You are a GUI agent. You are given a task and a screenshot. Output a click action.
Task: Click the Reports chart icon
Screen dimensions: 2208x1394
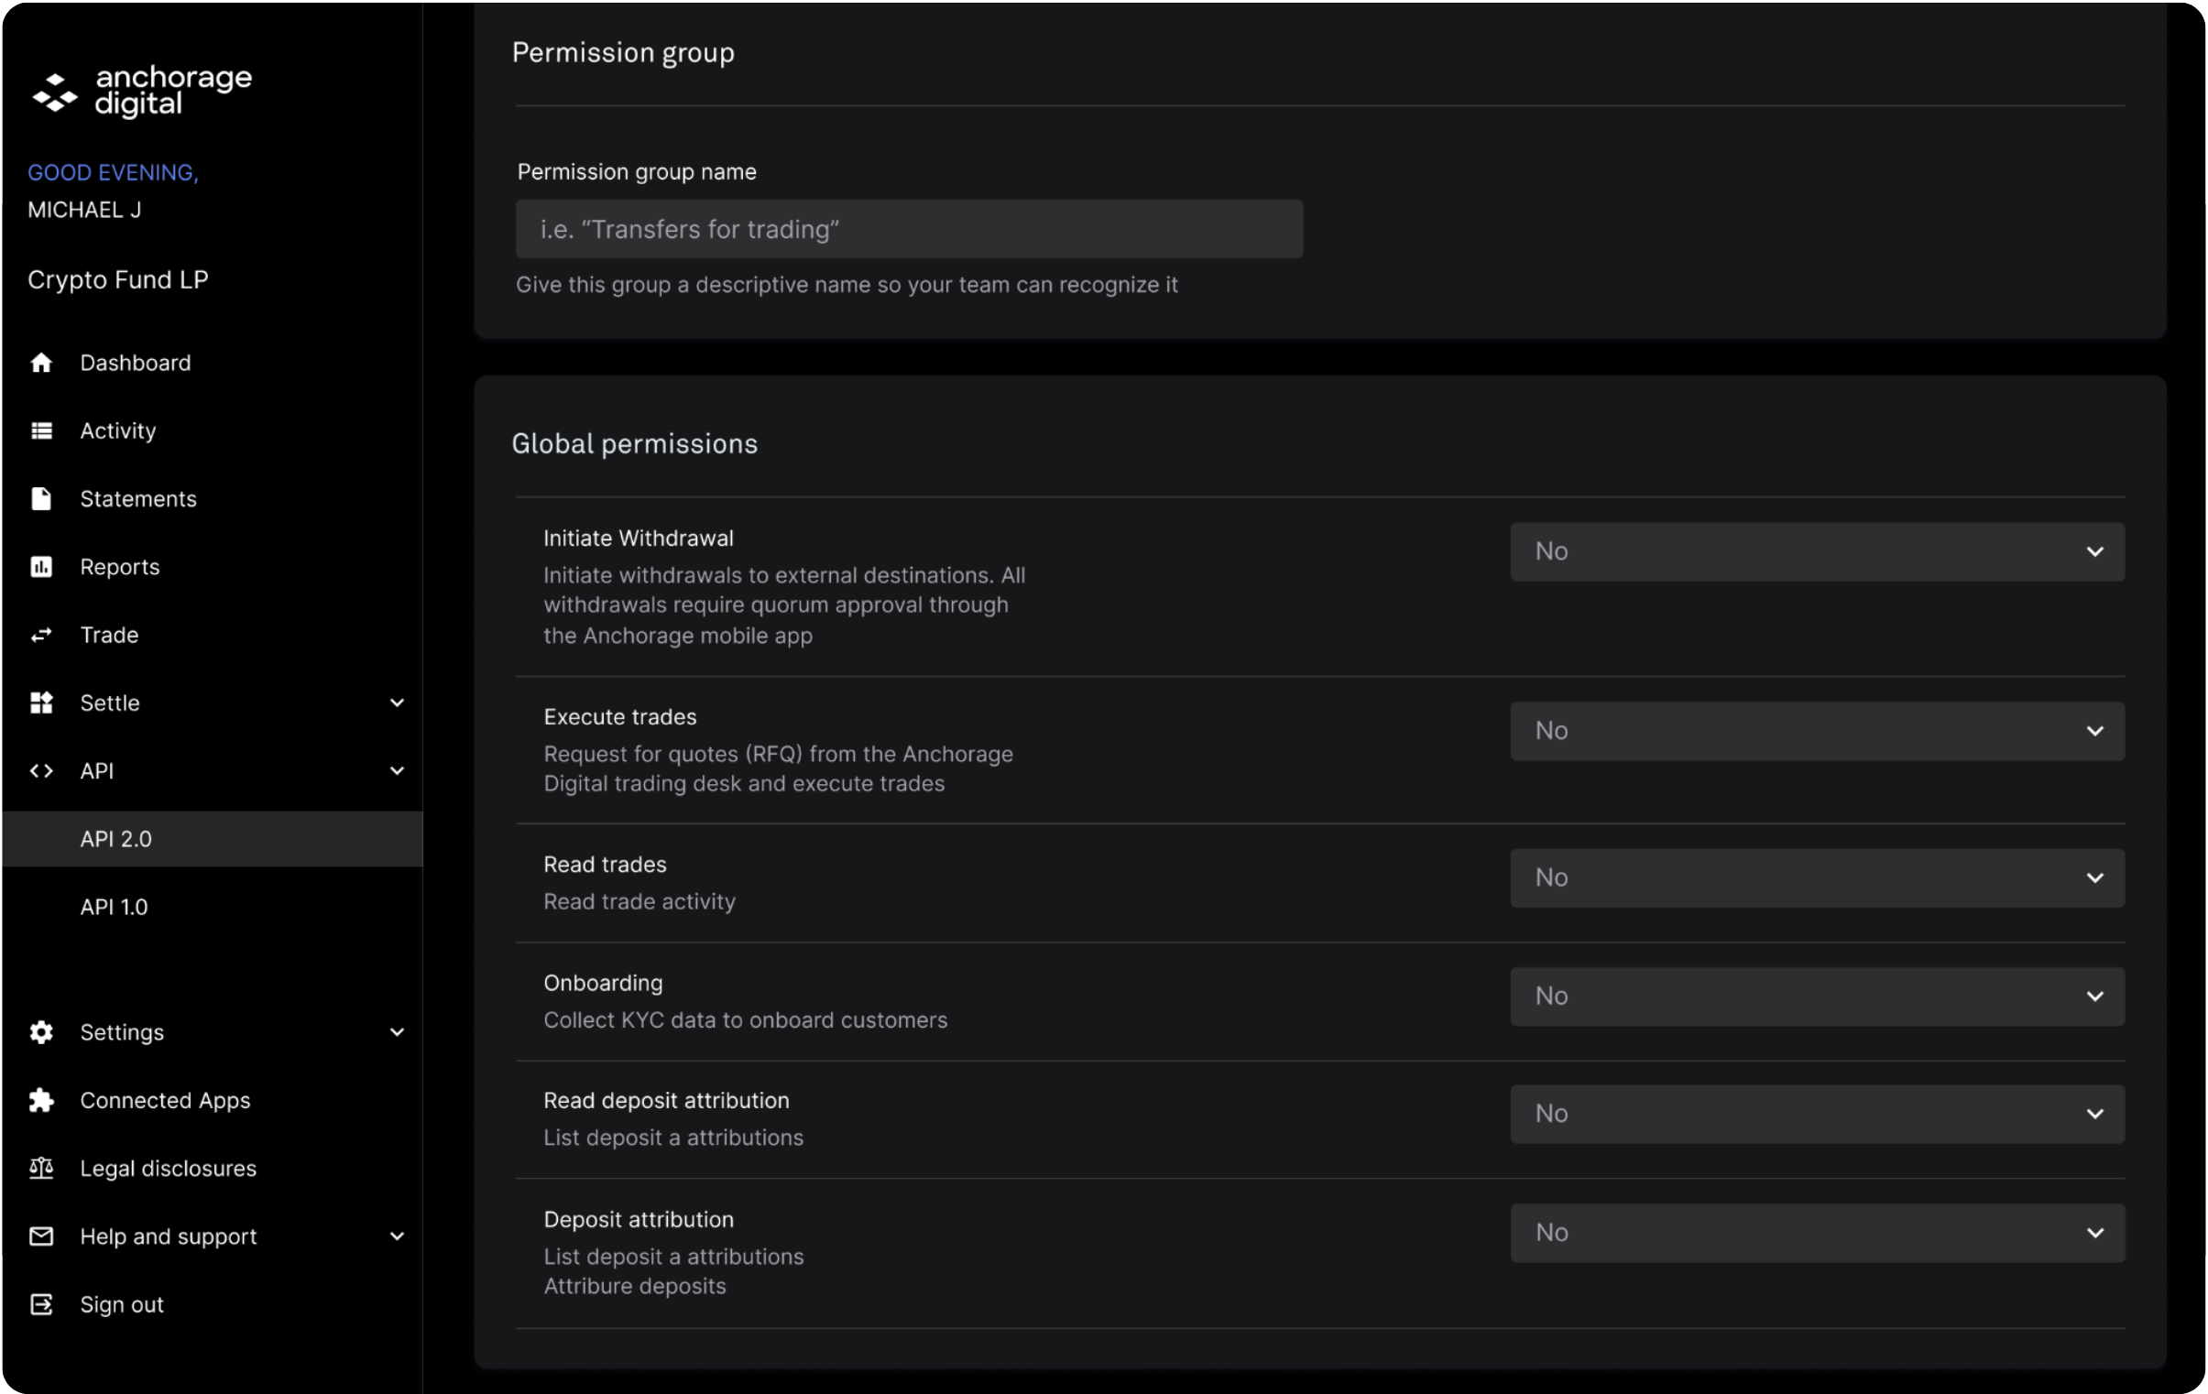click(x=41, y=566)
